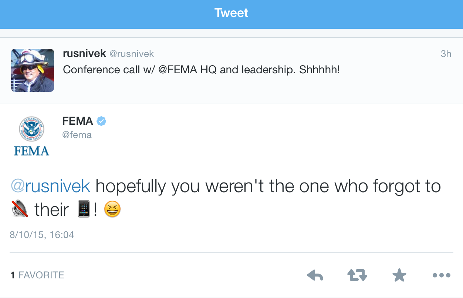
Task: View who favorited via 1 FAVORITE
Action: [x=37, y=275]
